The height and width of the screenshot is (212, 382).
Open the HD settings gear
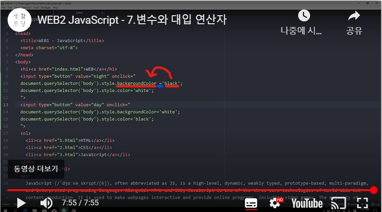point(276,202)
